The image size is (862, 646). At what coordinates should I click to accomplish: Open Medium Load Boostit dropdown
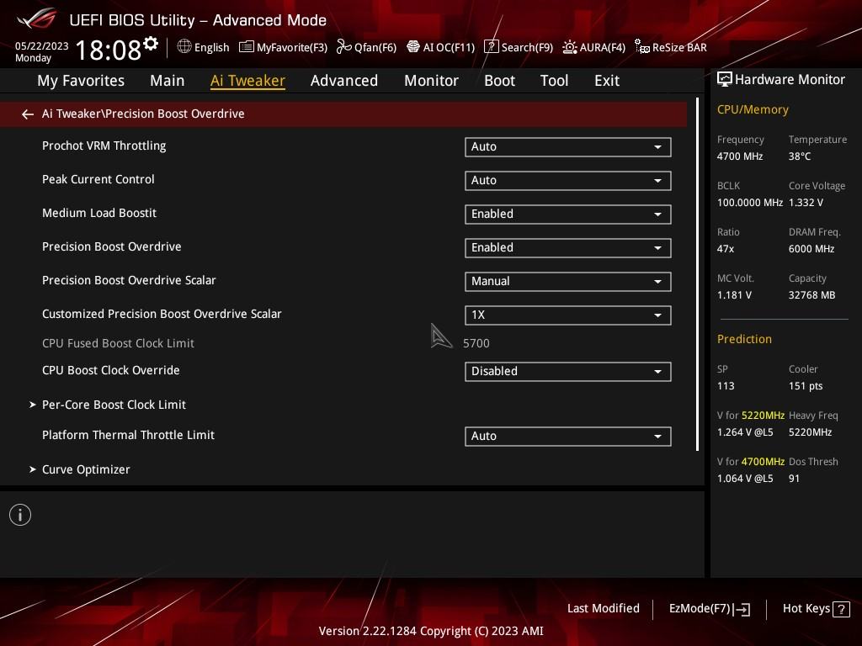568,214
